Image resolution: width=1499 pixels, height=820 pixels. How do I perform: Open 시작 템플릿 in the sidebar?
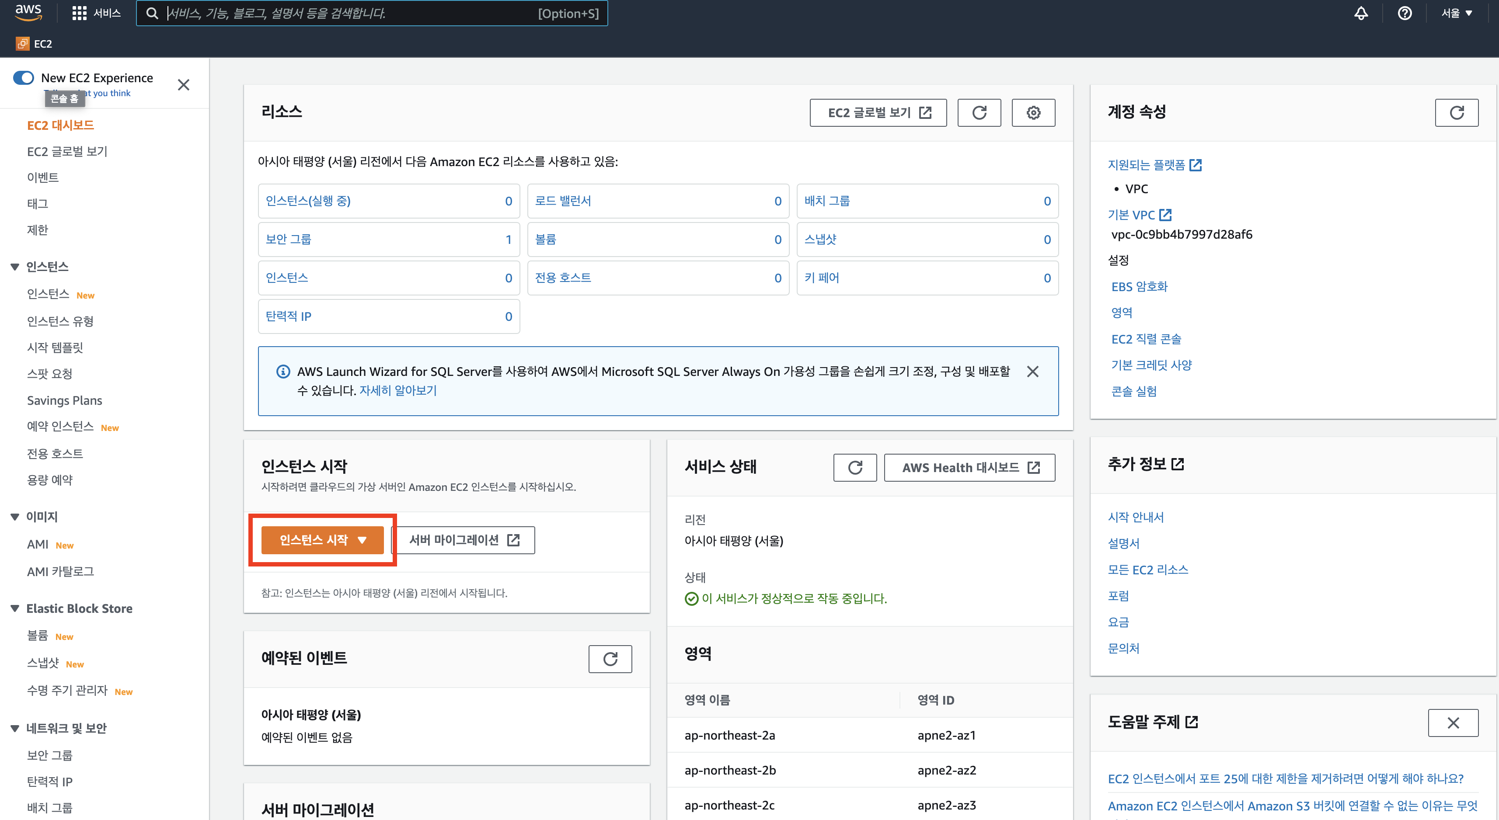click(x=55, y=348)
